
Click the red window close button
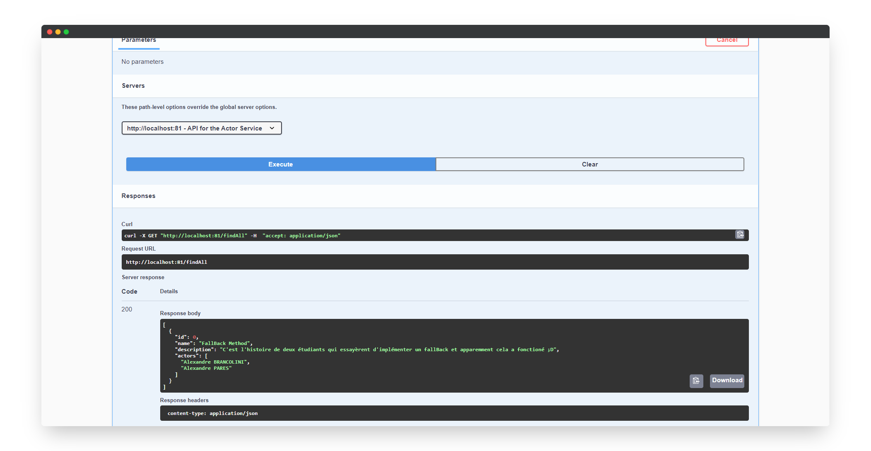(50, 32)
